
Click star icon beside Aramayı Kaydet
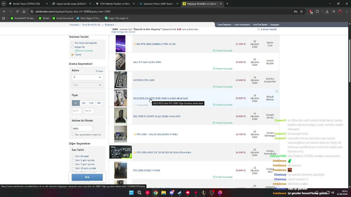click(258, 29)
